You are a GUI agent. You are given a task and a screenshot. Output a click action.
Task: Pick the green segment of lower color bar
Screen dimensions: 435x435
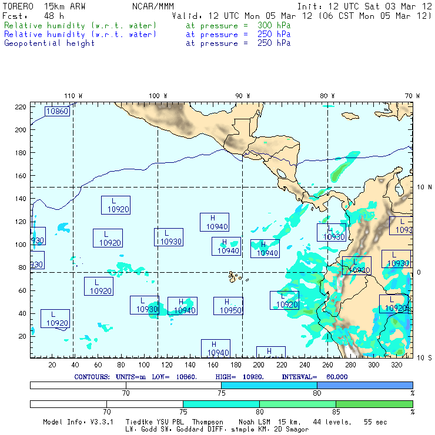374,404
